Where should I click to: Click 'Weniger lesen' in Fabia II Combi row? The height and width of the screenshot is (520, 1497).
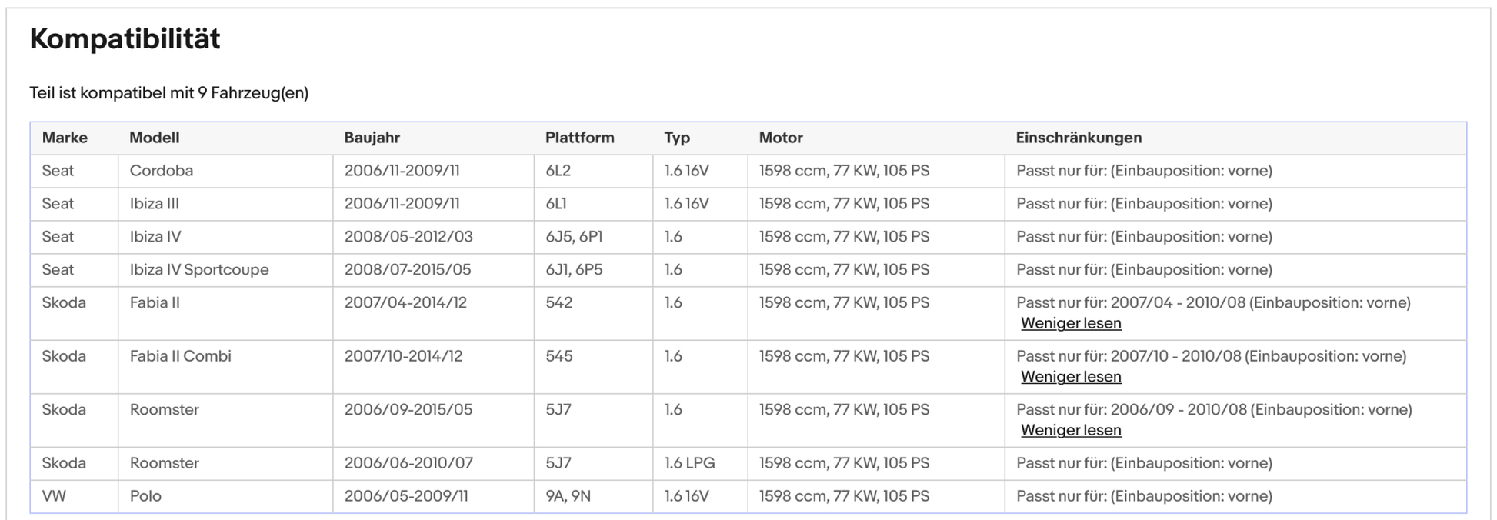point(1070,377)
